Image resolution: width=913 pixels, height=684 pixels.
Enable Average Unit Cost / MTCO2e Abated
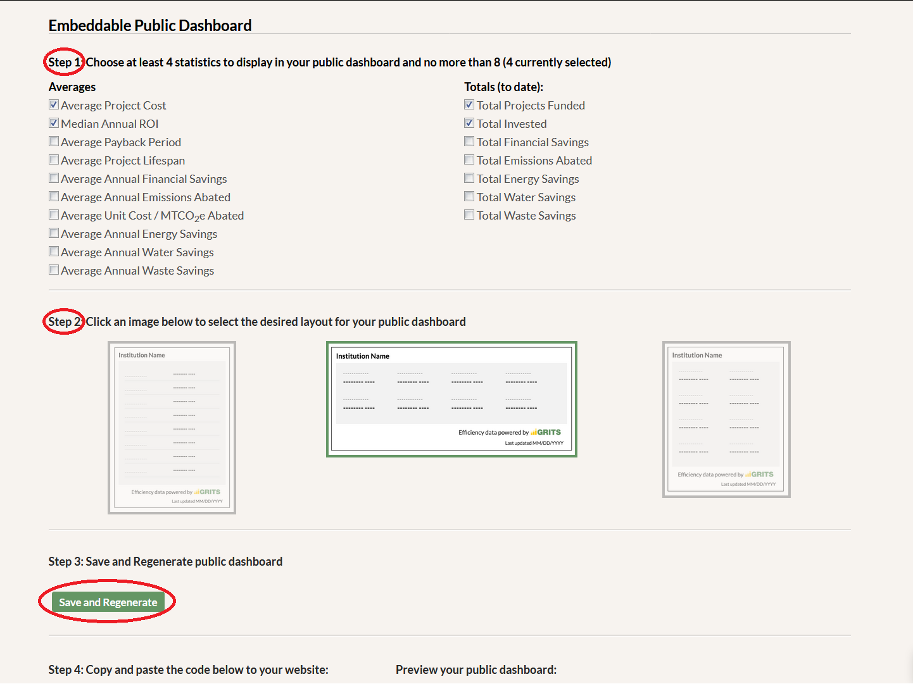[54, 215]
